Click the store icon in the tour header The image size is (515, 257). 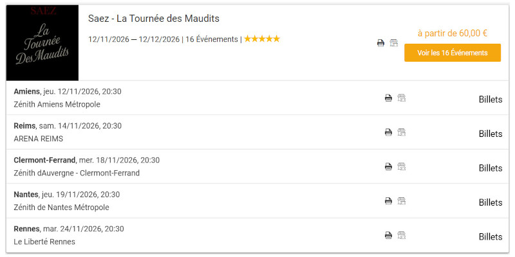(394, 43)
